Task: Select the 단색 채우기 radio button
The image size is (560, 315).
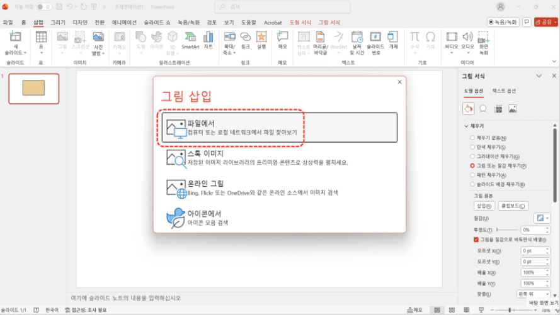Action: [473, 147]
